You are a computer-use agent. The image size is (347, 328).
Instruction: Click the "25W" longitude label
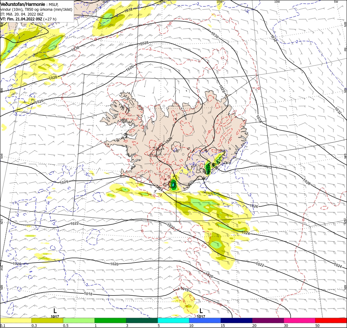click(105, 2)
